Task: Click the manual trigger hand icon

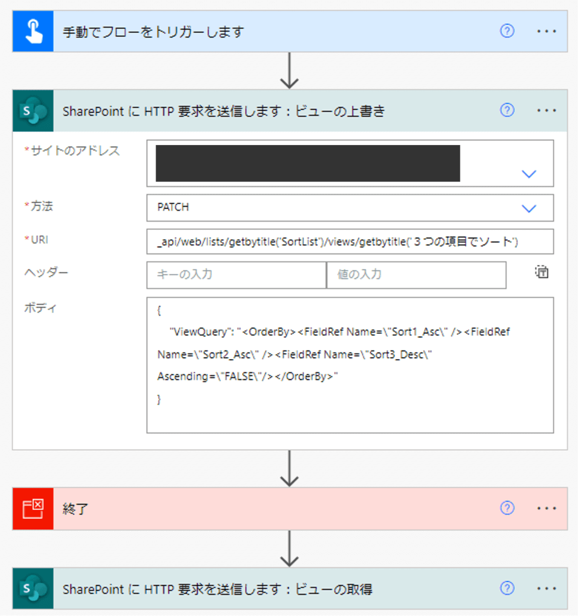Action: pos(33,32)
